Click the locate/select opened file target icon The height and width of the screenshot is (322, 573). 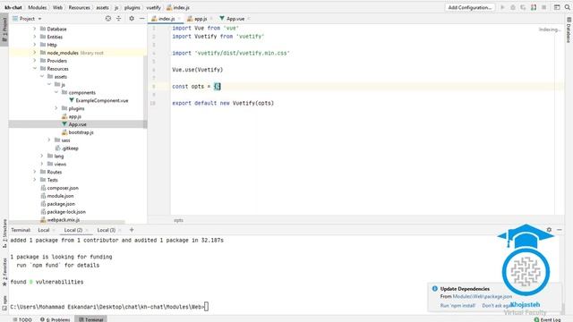pos(108,19)
